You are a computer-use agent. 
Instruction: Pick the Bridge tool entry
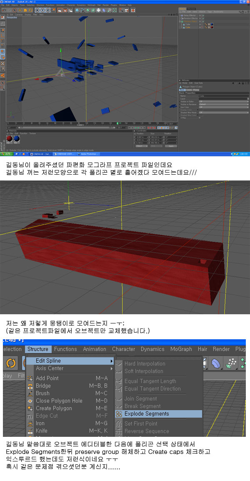coord(70,386)
